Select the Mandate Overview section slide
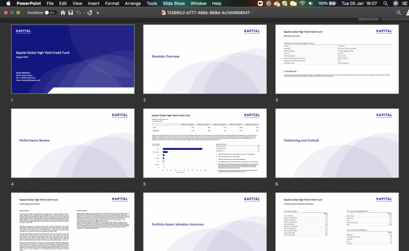The height and width of the screenshot is (251, 409). click(205, 59)
